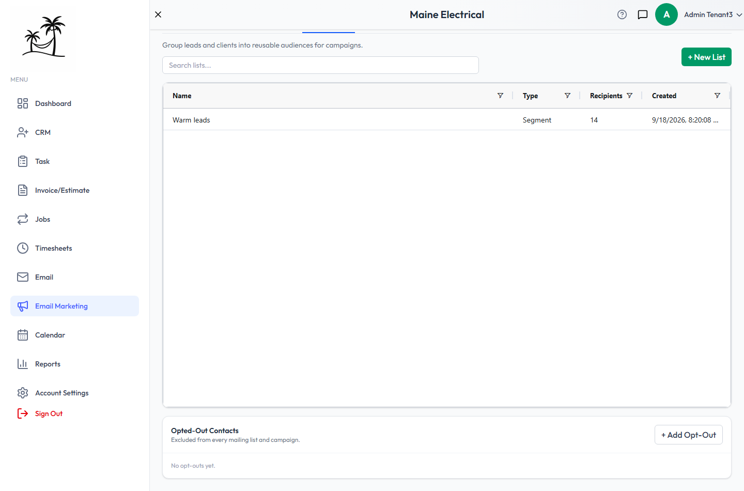744x491 pixels.
Task: Close the sidebar with X icon
Action: [x=158, y=14]
